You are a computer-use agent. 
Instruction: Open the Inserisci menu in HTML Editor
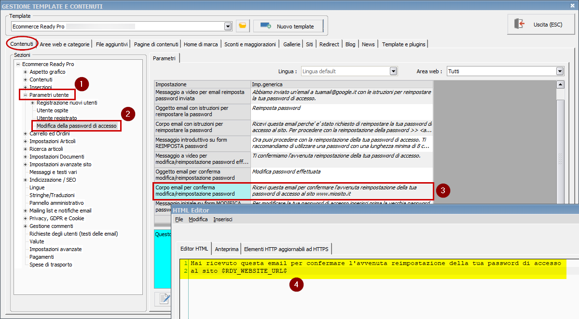pos(223,219)
